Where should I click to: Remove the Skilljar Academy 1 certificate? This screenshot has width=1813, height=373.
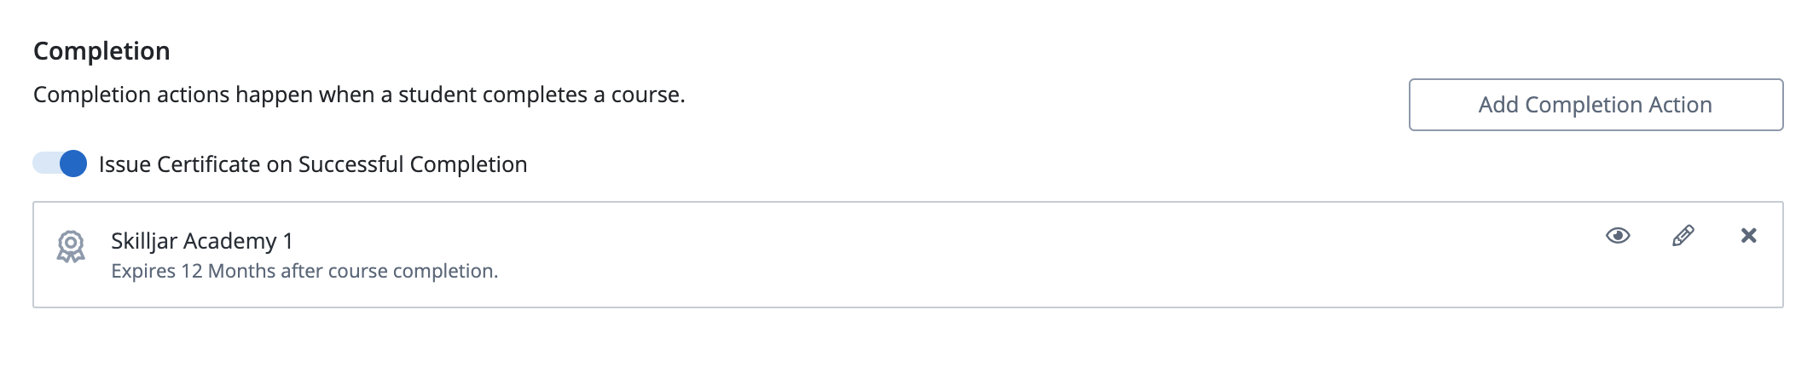point(1748,236)
